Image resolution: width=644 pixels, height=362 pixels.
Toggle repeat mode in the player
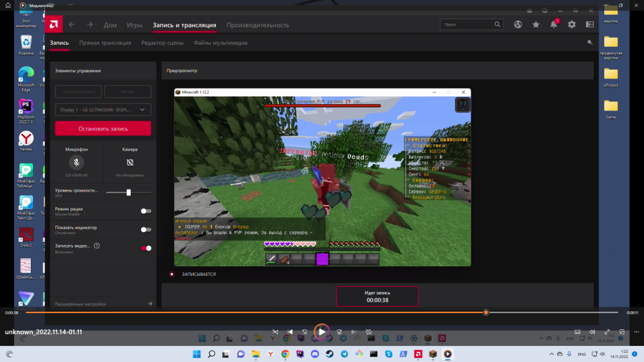[x=369, y=332]
